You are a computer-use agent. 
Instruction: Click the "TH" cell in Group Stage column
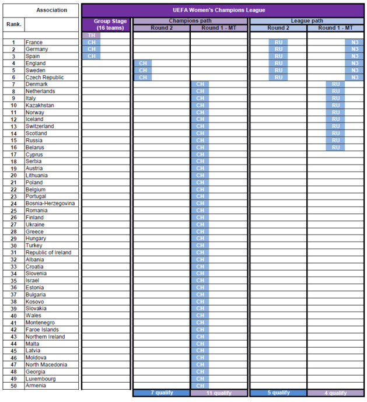91,36
